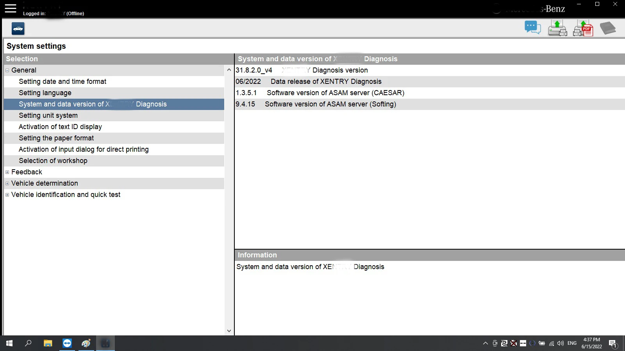Select Selection of workshop

click(114, 161)
